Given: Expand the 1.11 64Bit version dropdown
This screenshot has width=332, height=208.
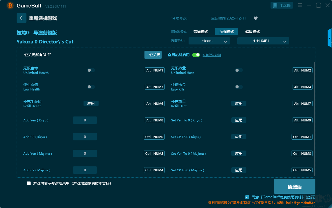Looking at the screenshot, I should click(263, 41).
